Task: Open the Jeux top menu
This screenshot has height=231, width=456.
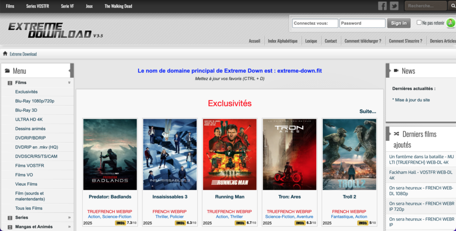Action: [89, 6]
